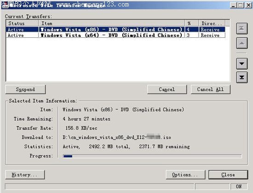Click the 3 percent value in x64 row

[188, 35]
